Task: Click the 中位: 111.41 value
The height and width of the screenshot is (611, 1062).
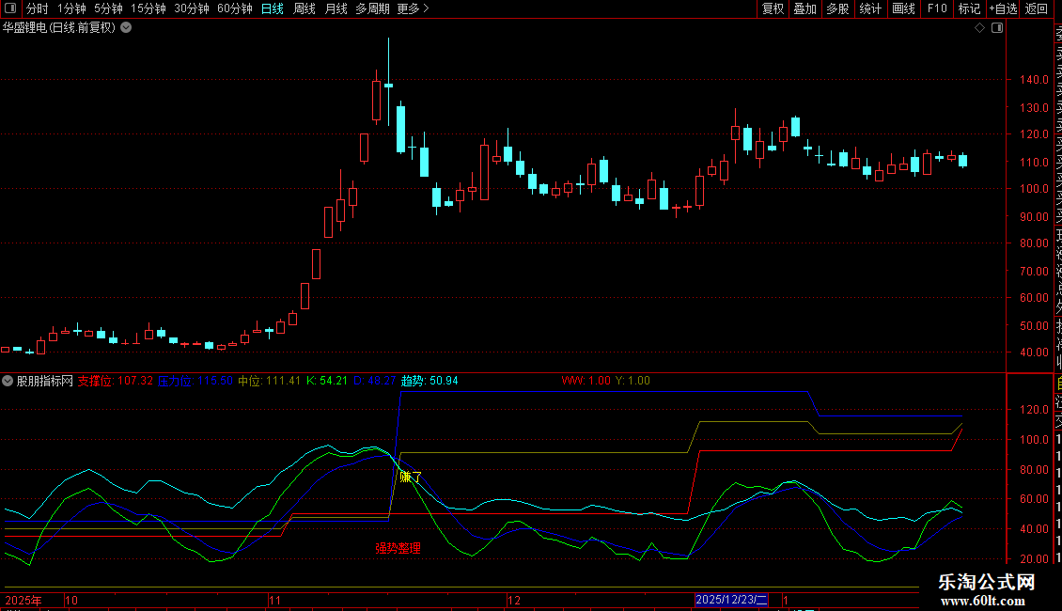Action: [269, 381]
